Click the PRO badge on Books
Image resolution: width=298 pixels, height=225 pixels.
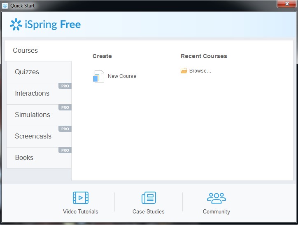pyautogui.click(x=65, y=150)
